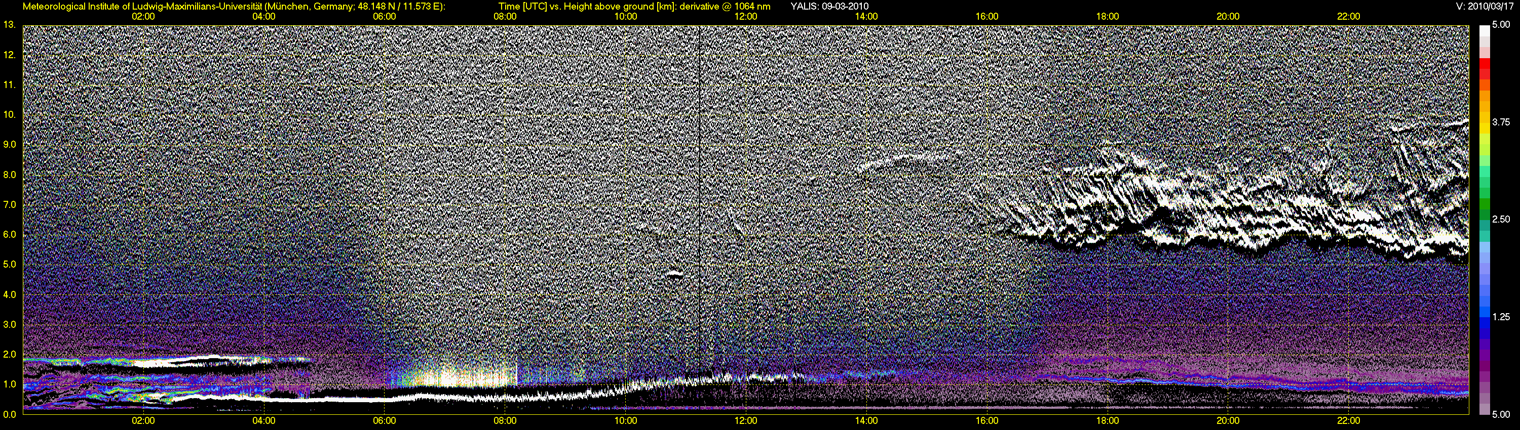Click the 04:00 label on the top time axis
The height and width of the screenshot is (430, 1520).
coord(264,17)
